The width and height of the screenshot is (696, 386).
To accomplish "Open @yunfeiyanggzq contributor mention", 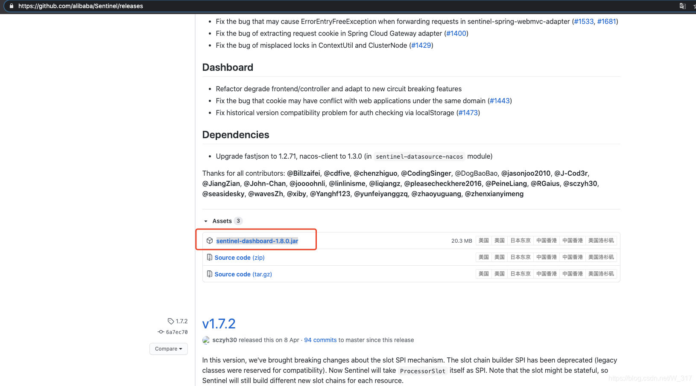I will (x=381, y=194).
